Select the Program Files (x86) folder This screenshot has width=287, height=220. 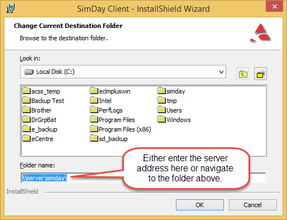pos(121,129)
